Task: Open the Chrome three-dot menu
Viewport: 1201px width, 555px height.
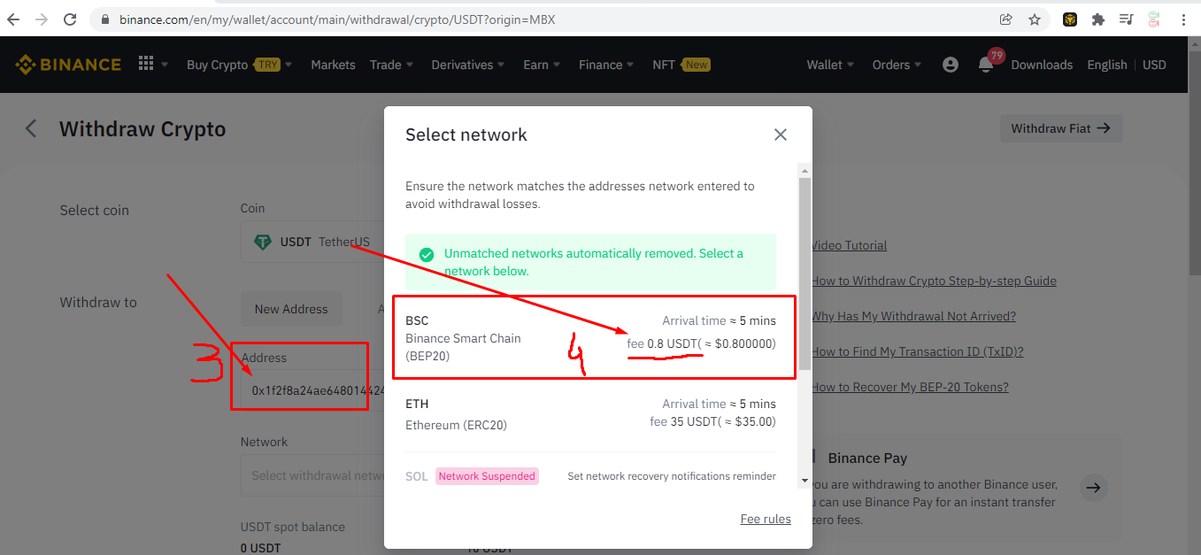Action: tap(1183, 19)
